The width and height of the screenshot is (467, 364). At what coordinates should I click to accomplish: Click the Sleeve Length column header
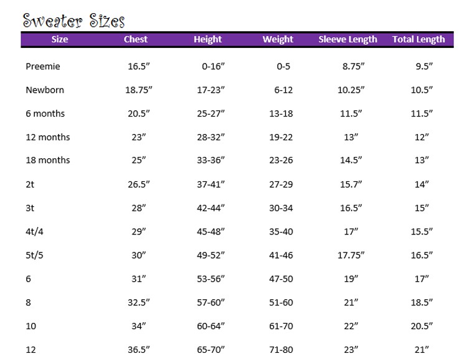tap(347, 39)
